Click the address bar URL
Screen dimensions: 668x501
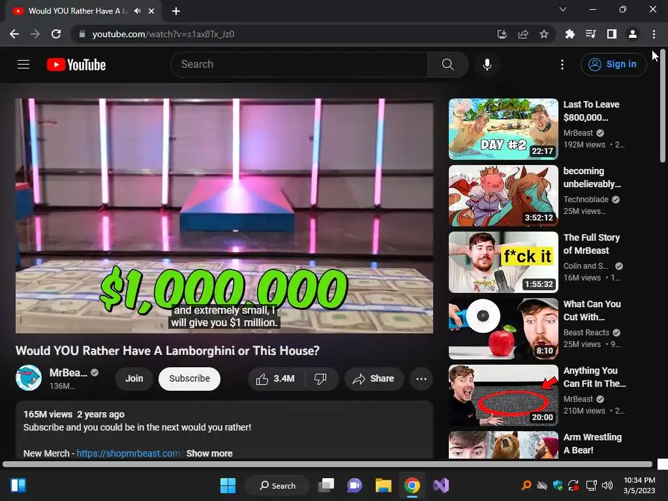(x=163, y=34)
